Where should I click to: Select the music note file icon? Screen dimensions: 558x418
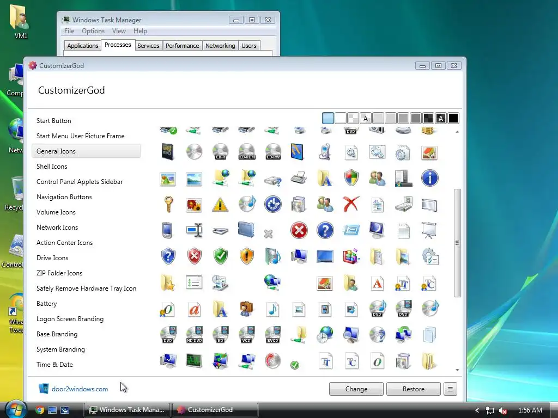click(x=273, y=309)
